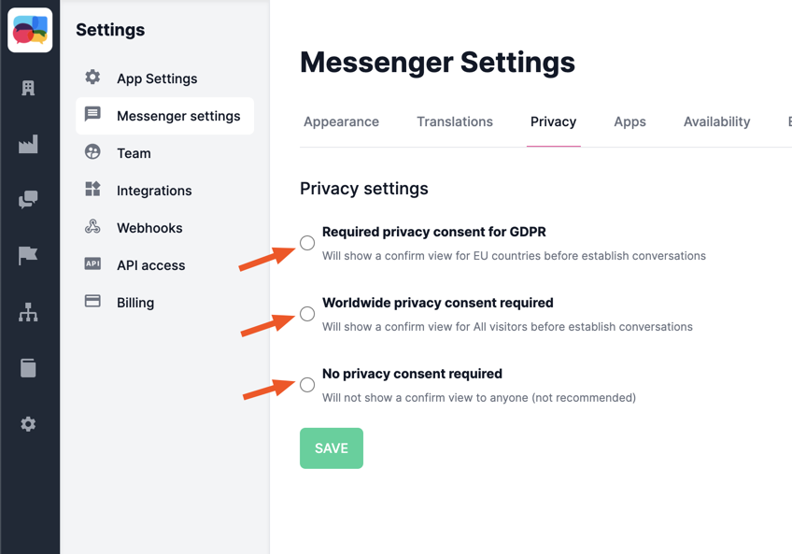Click the spinner icon beside Webhooks
The height and width of the screenshot is (554, 792).
92,227
